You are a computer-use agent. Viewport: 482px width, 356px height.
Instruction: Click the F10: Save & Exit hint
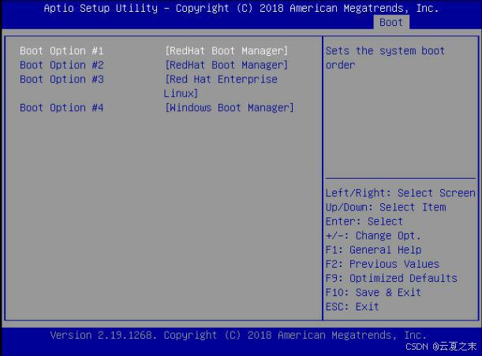pos(373,292)
